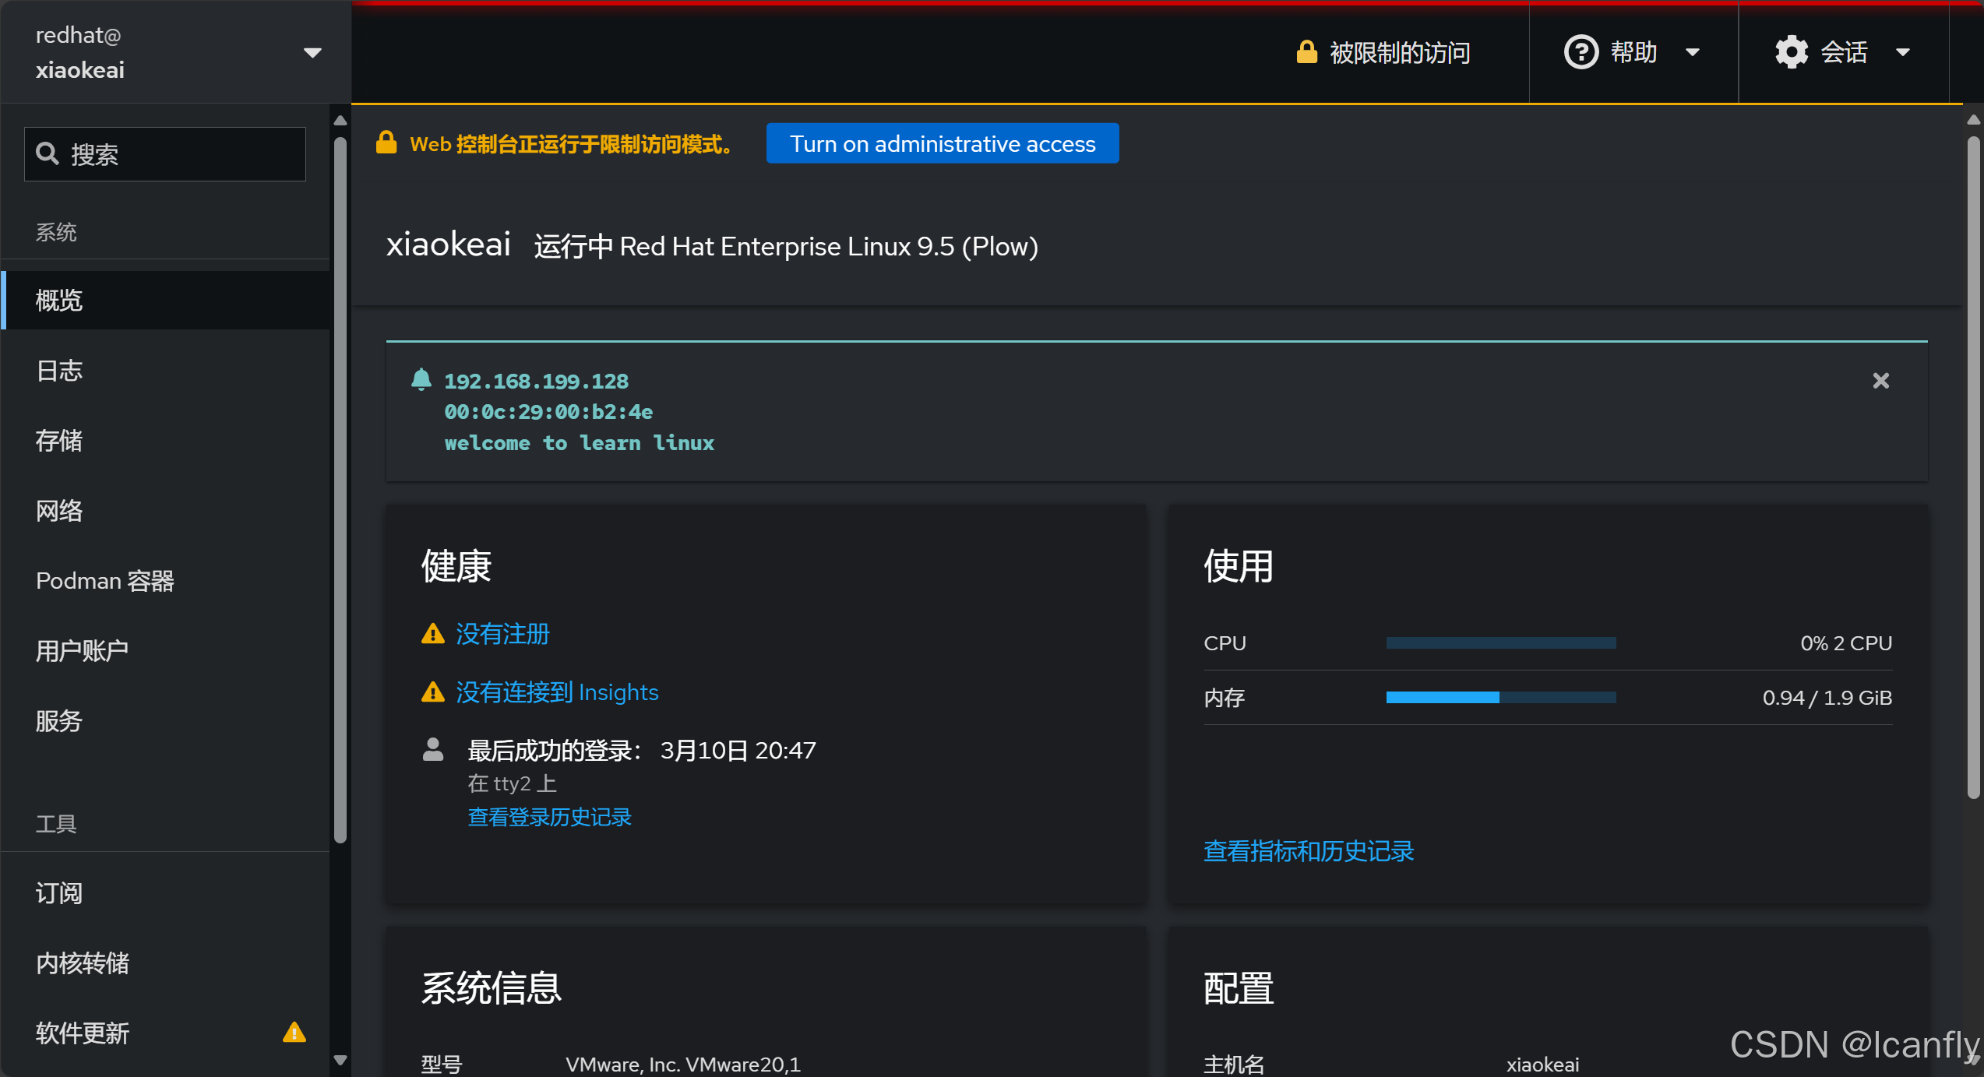Click the MAC address 00:0c:29:00:b2:4e
1984x1077 pixels.
[548, 411]
